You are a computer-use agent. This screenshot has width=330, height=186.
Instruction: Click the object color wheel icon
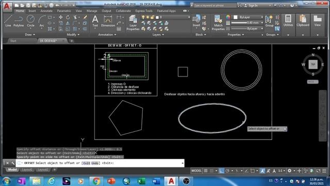228,17
